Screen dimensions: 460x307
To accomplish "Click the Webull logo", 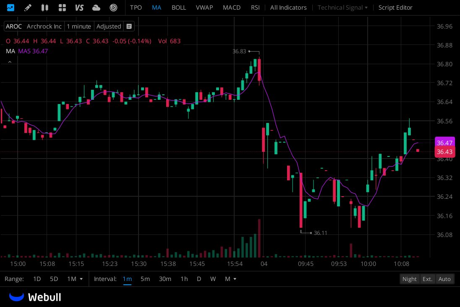I will pos(35,297).
